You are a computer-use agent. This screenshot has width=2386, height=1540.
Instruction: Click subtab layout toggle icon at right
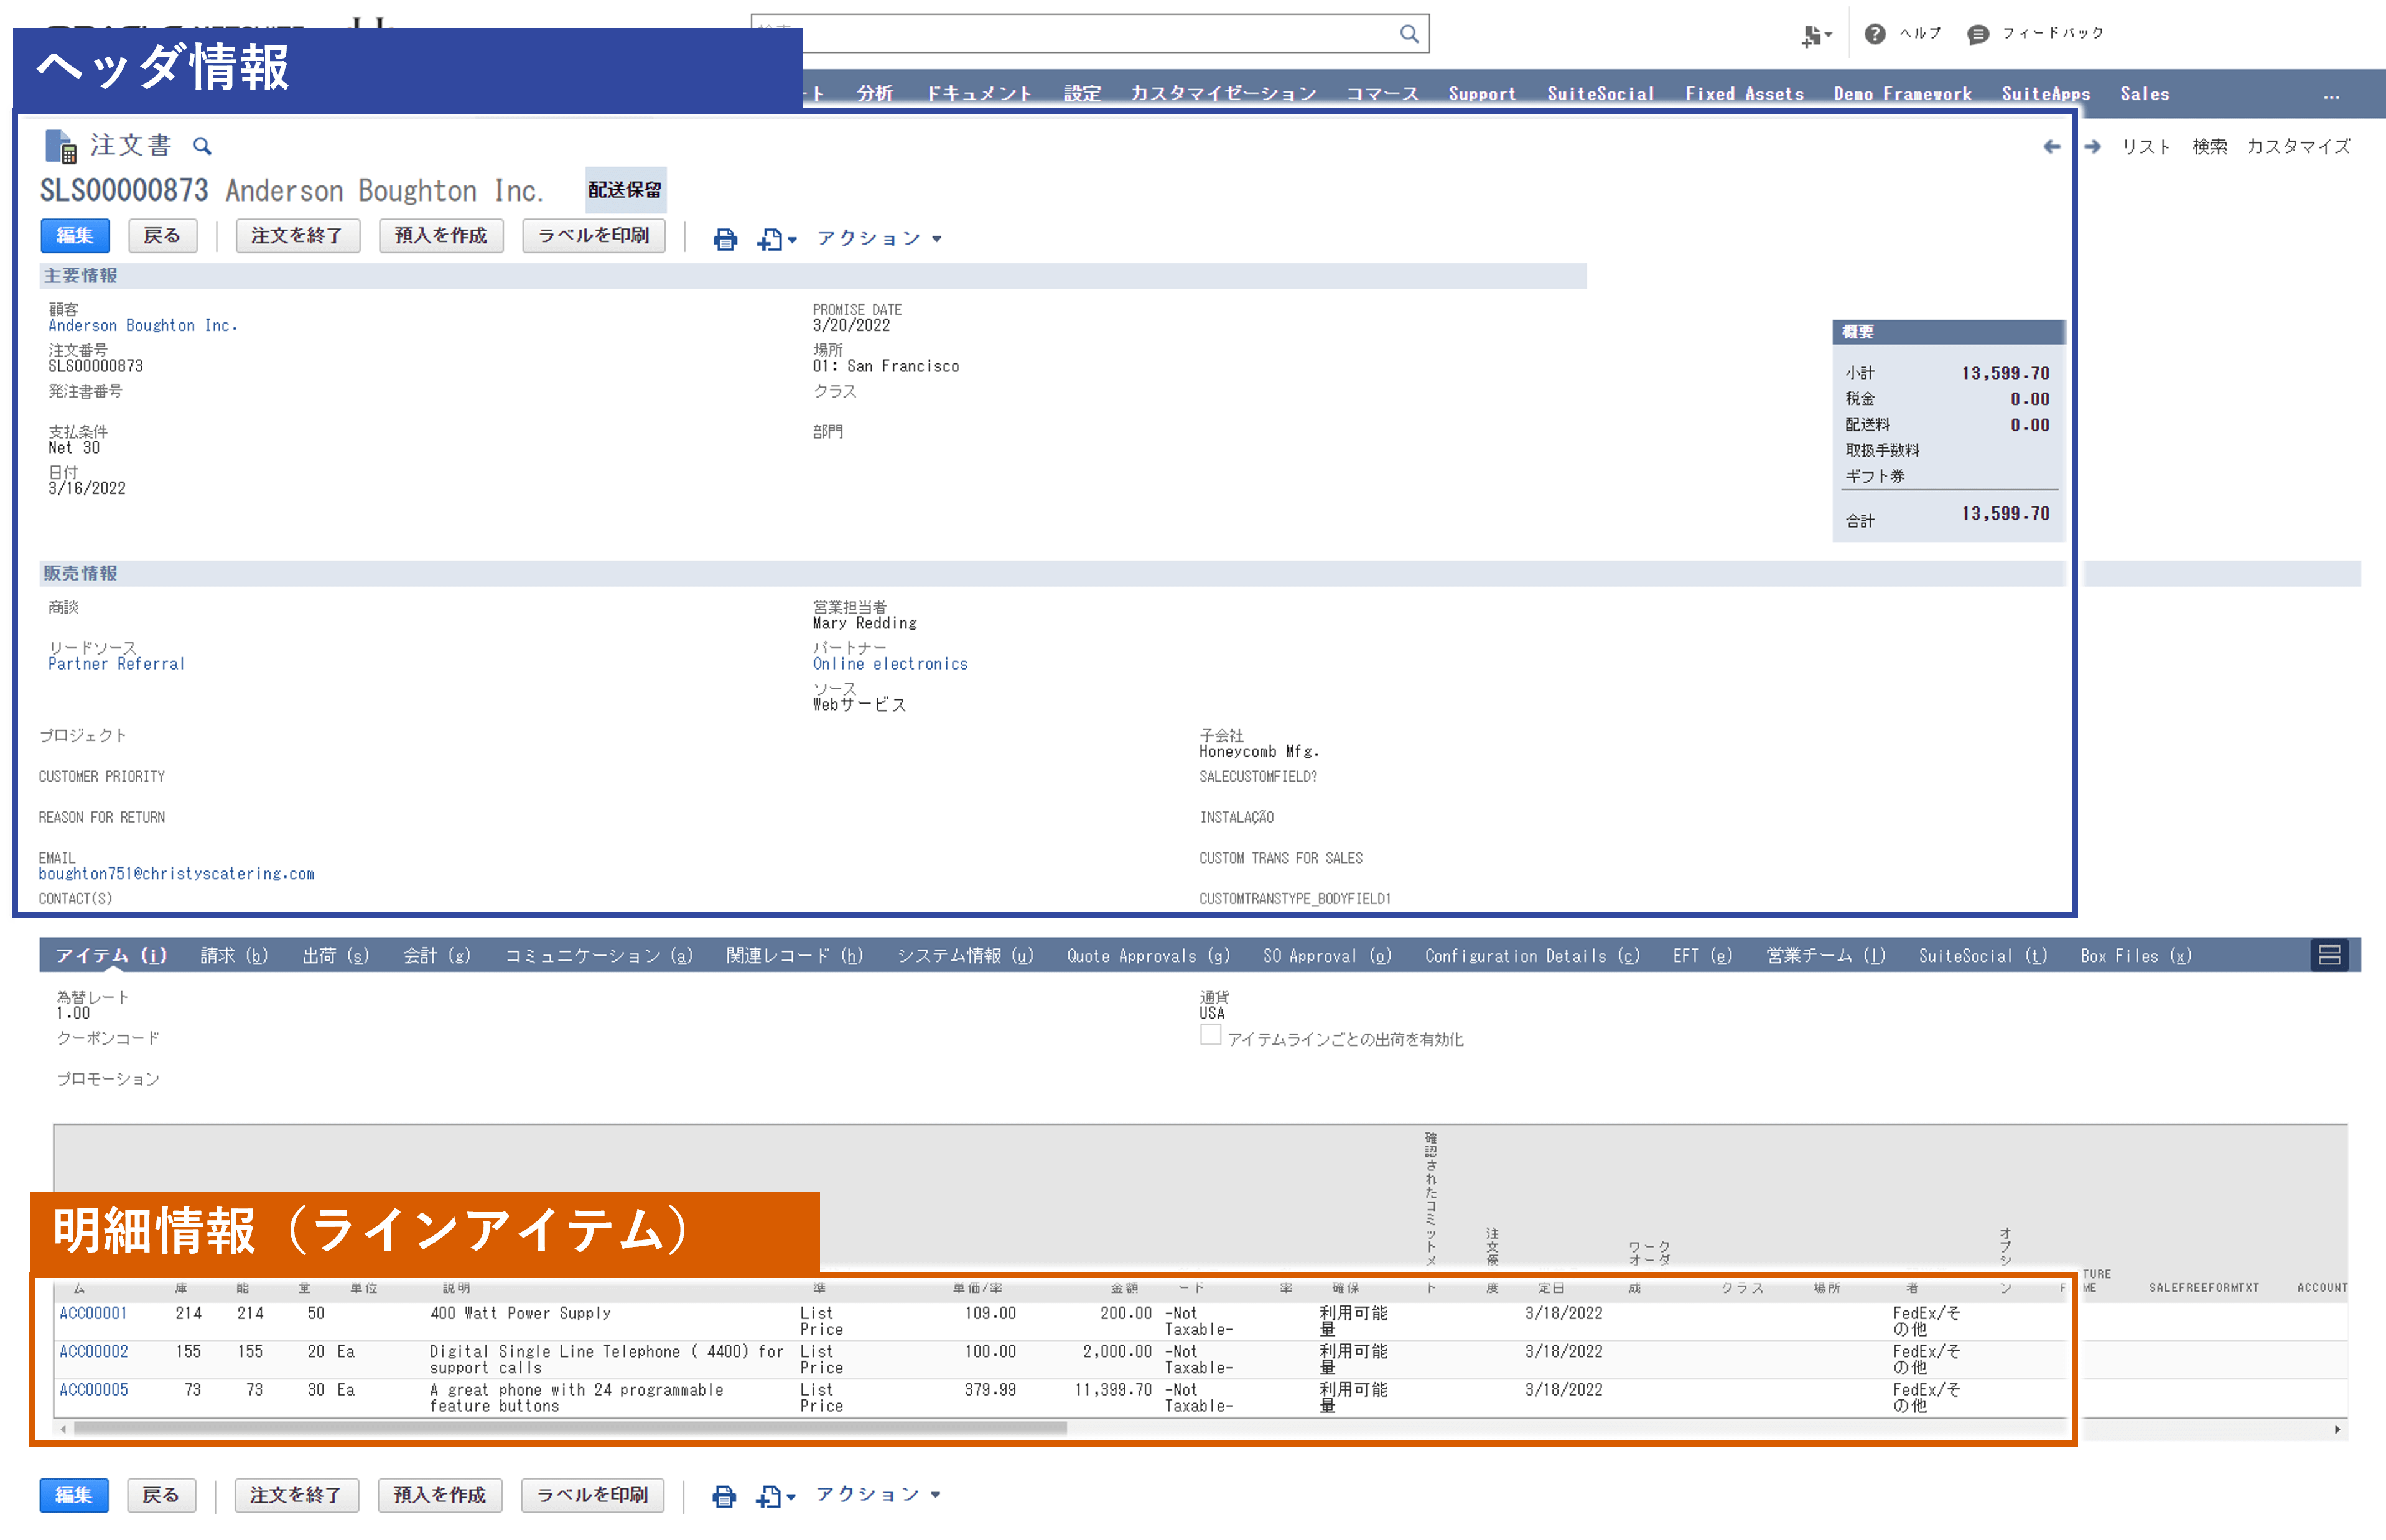(2329, 955)
